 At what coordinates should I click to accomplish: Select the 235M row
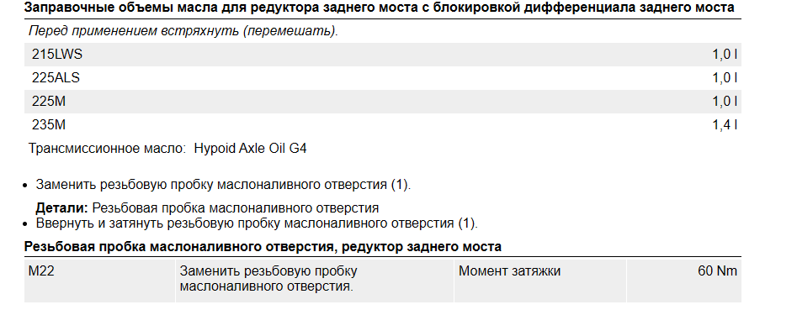pyautogui.click(x=383, y=125)
